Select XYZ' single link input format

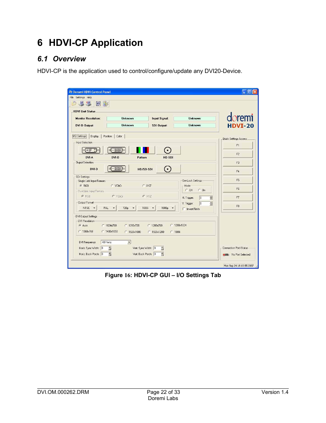(x=144, y=186)
